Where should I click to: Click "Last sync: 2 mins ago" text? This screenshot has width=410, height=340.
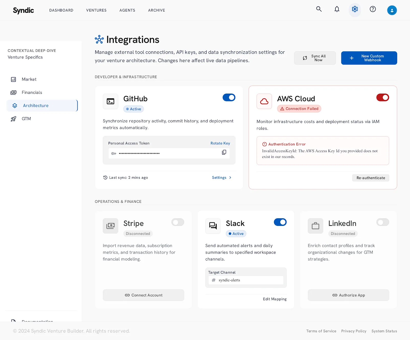(128, 177)
